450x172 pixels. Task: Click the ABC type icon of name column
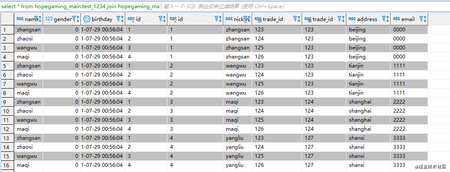(20, 19)
